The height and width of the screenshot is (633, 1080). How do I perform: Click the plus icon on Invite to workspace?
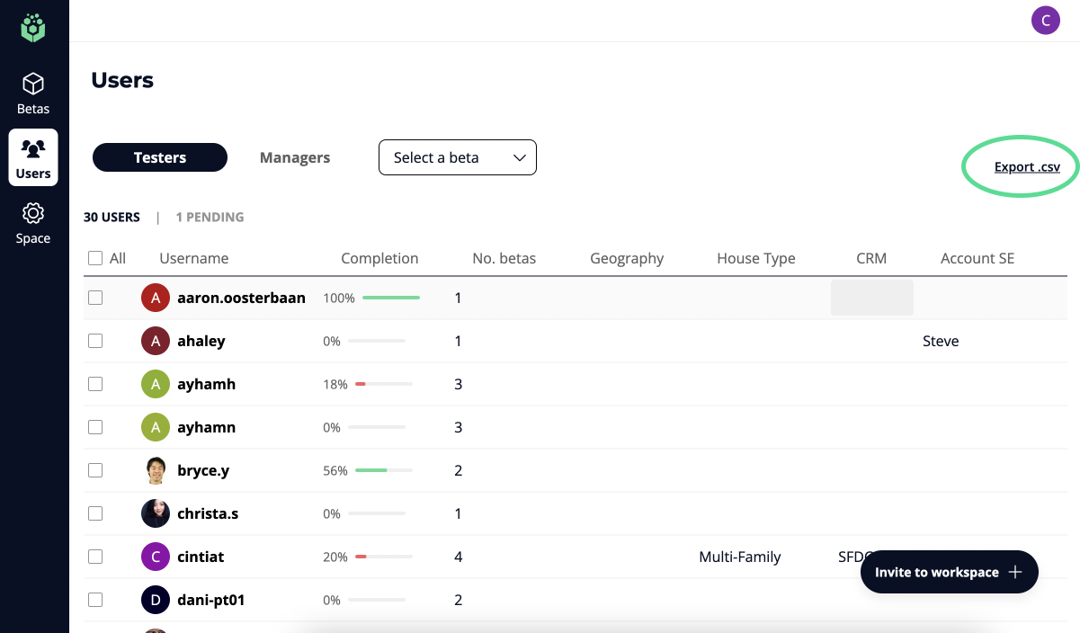click(1015, 572)
